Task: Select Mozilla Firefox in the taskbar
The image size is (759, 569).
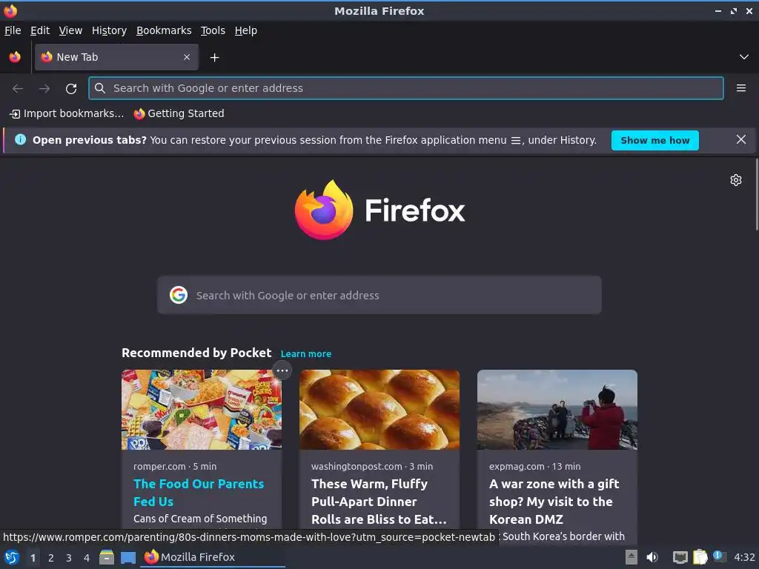Action: click(213, 557)
